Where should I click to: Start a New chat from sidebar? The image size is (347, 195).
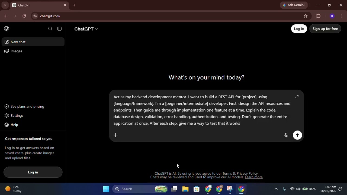coord(33,42)
